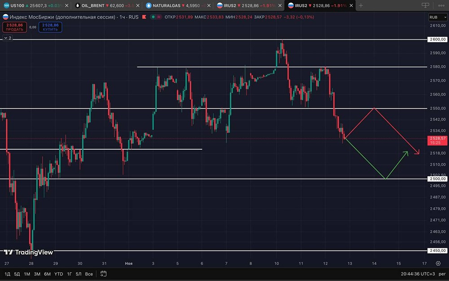
Task: Select the active IRUS2 tab
Action: click(320, 5)
